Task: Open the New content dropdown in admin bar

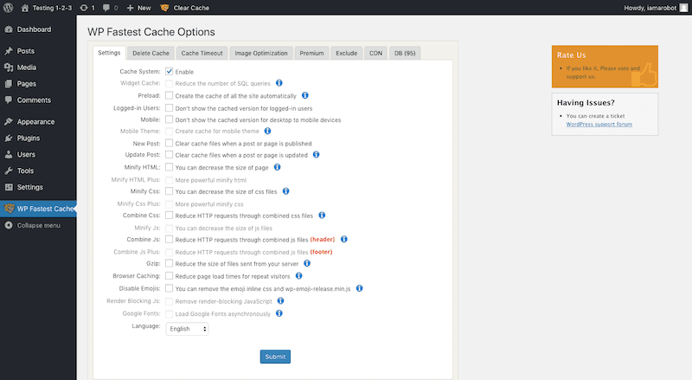Action: (x=138, y=8)
